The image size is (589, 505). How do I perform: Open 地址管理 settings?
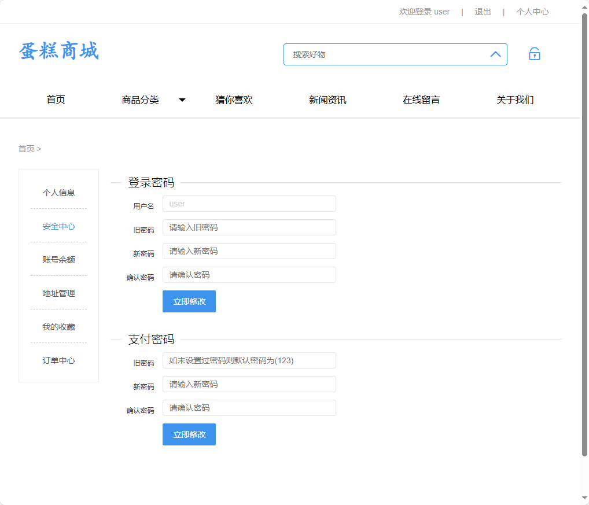pos(58,293)
